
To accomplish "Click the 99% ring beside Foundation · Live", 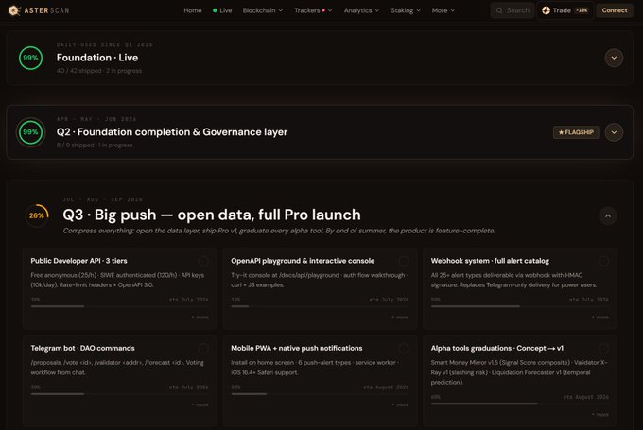I will point(30,58).
